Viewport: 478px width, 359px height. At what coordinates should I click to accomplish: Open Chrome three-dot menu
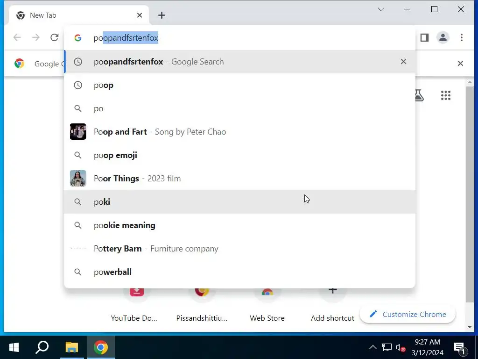462,37
